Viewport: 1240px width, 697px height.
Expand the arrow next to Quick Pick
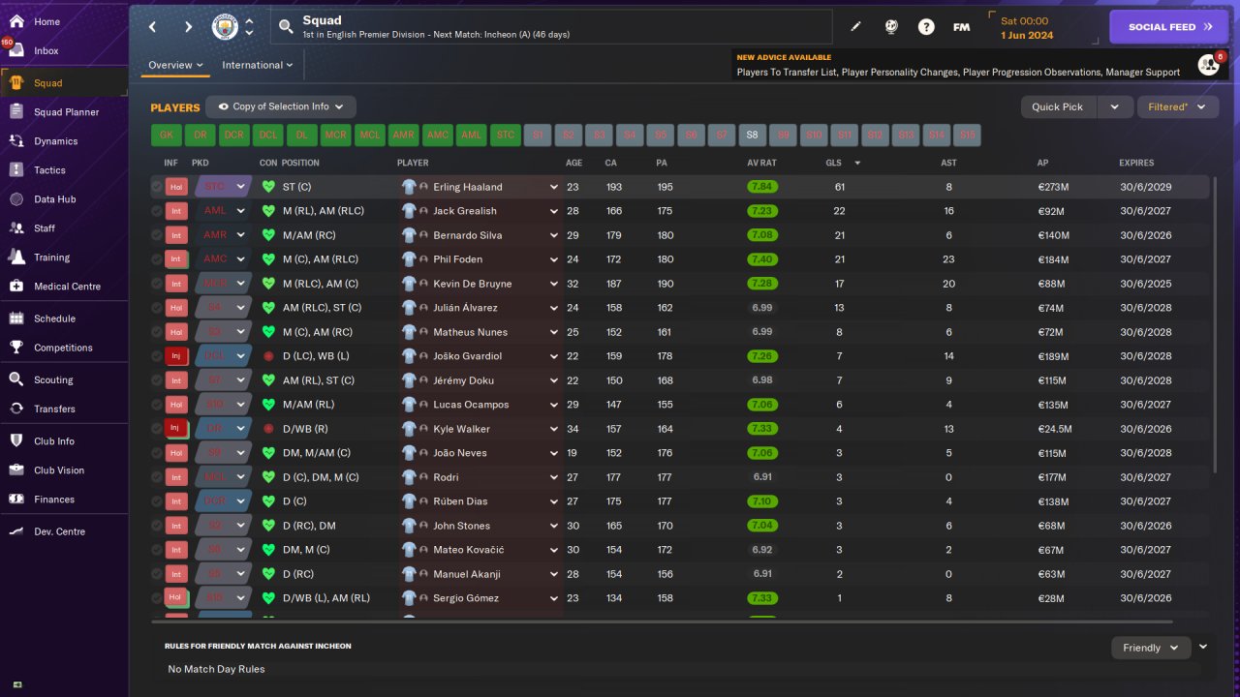coord(1114,106)
